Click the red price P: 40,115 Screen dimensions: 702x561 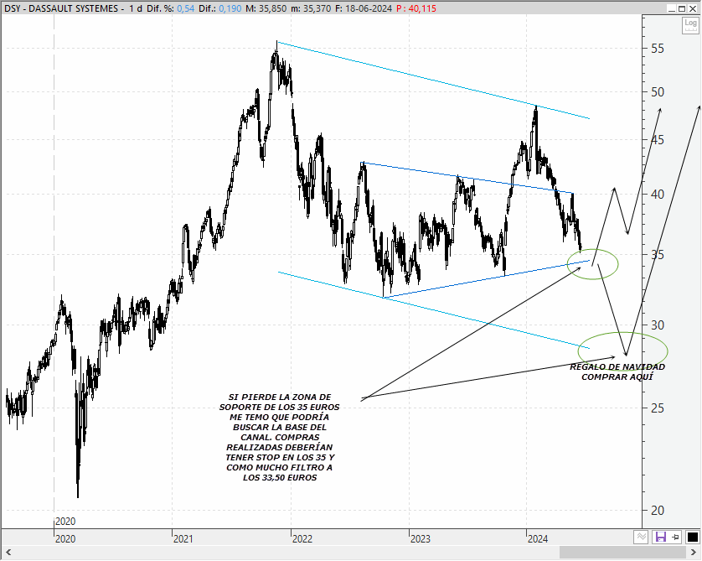[x=416, y=8]
